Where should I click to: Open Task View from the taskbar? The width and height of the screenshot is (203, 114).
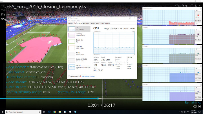(44, 112)
